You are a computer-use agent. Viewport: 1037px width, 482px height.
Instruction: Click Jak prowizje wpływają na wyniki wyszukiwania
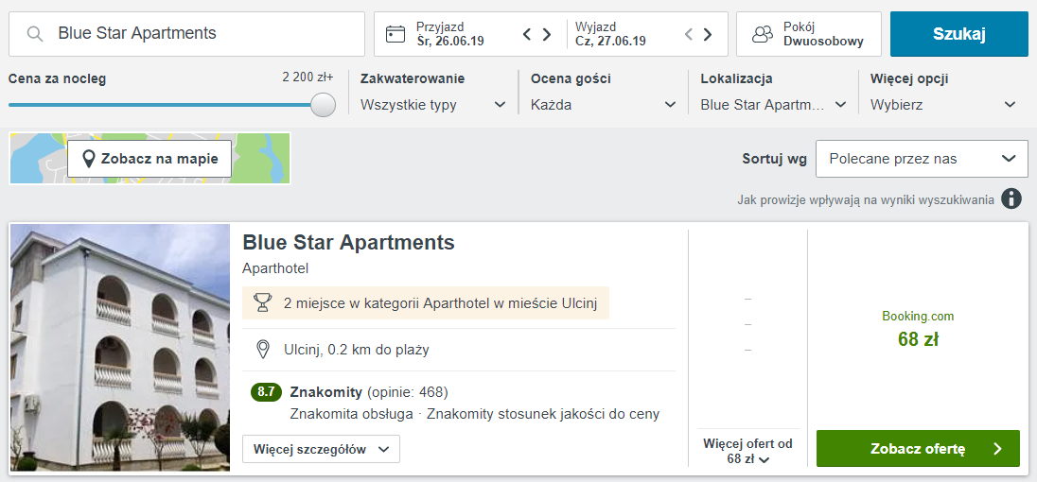tap(866, 199)
